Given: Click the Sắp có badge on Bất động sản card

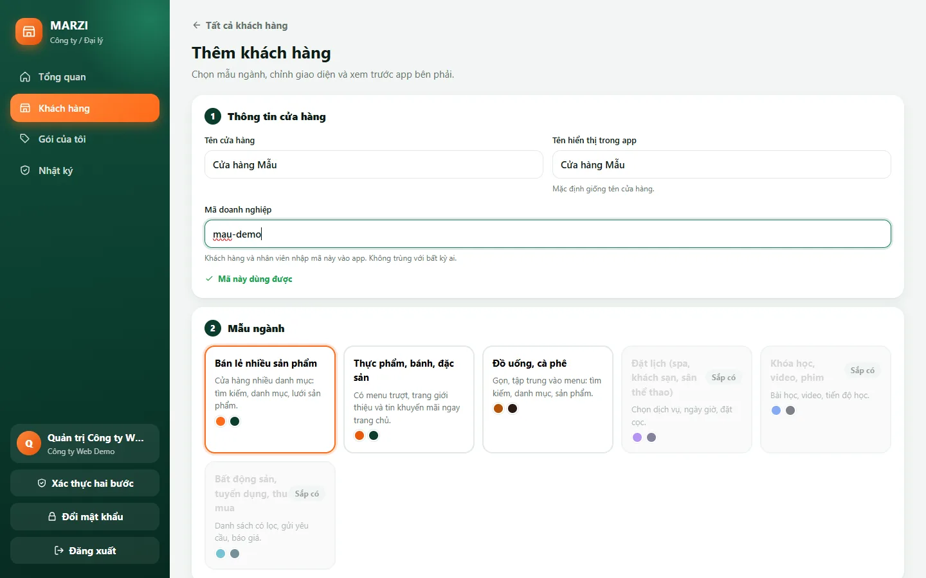Looking at the screenshot, I should pyautogui.click(x=307, y=494).
